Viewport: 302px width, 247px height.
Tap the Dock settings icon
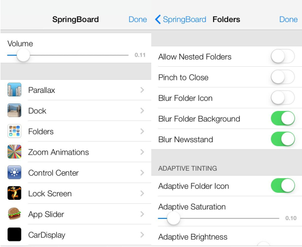pos(15,111)
